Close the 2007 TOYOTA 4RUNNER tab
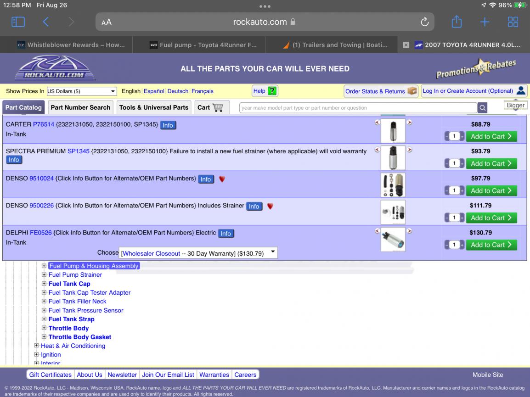530x397 pixels. [406, 45]
